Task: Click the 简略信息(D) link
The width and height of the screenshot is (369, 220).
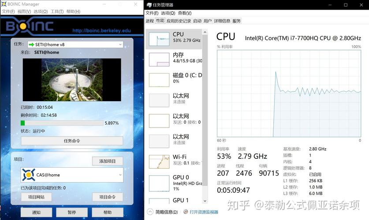Action: 167,212
